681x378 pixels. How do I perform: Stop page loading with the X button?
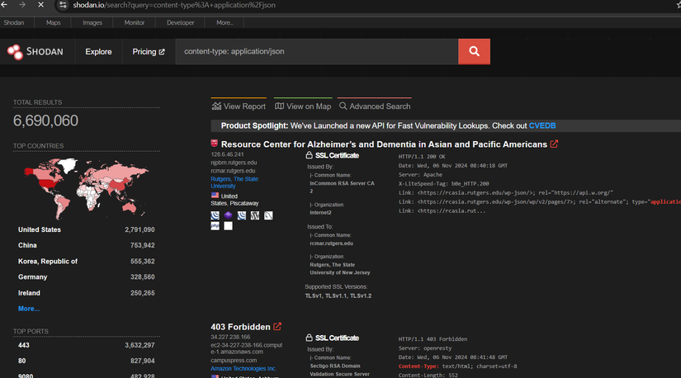tap(40, 5)
